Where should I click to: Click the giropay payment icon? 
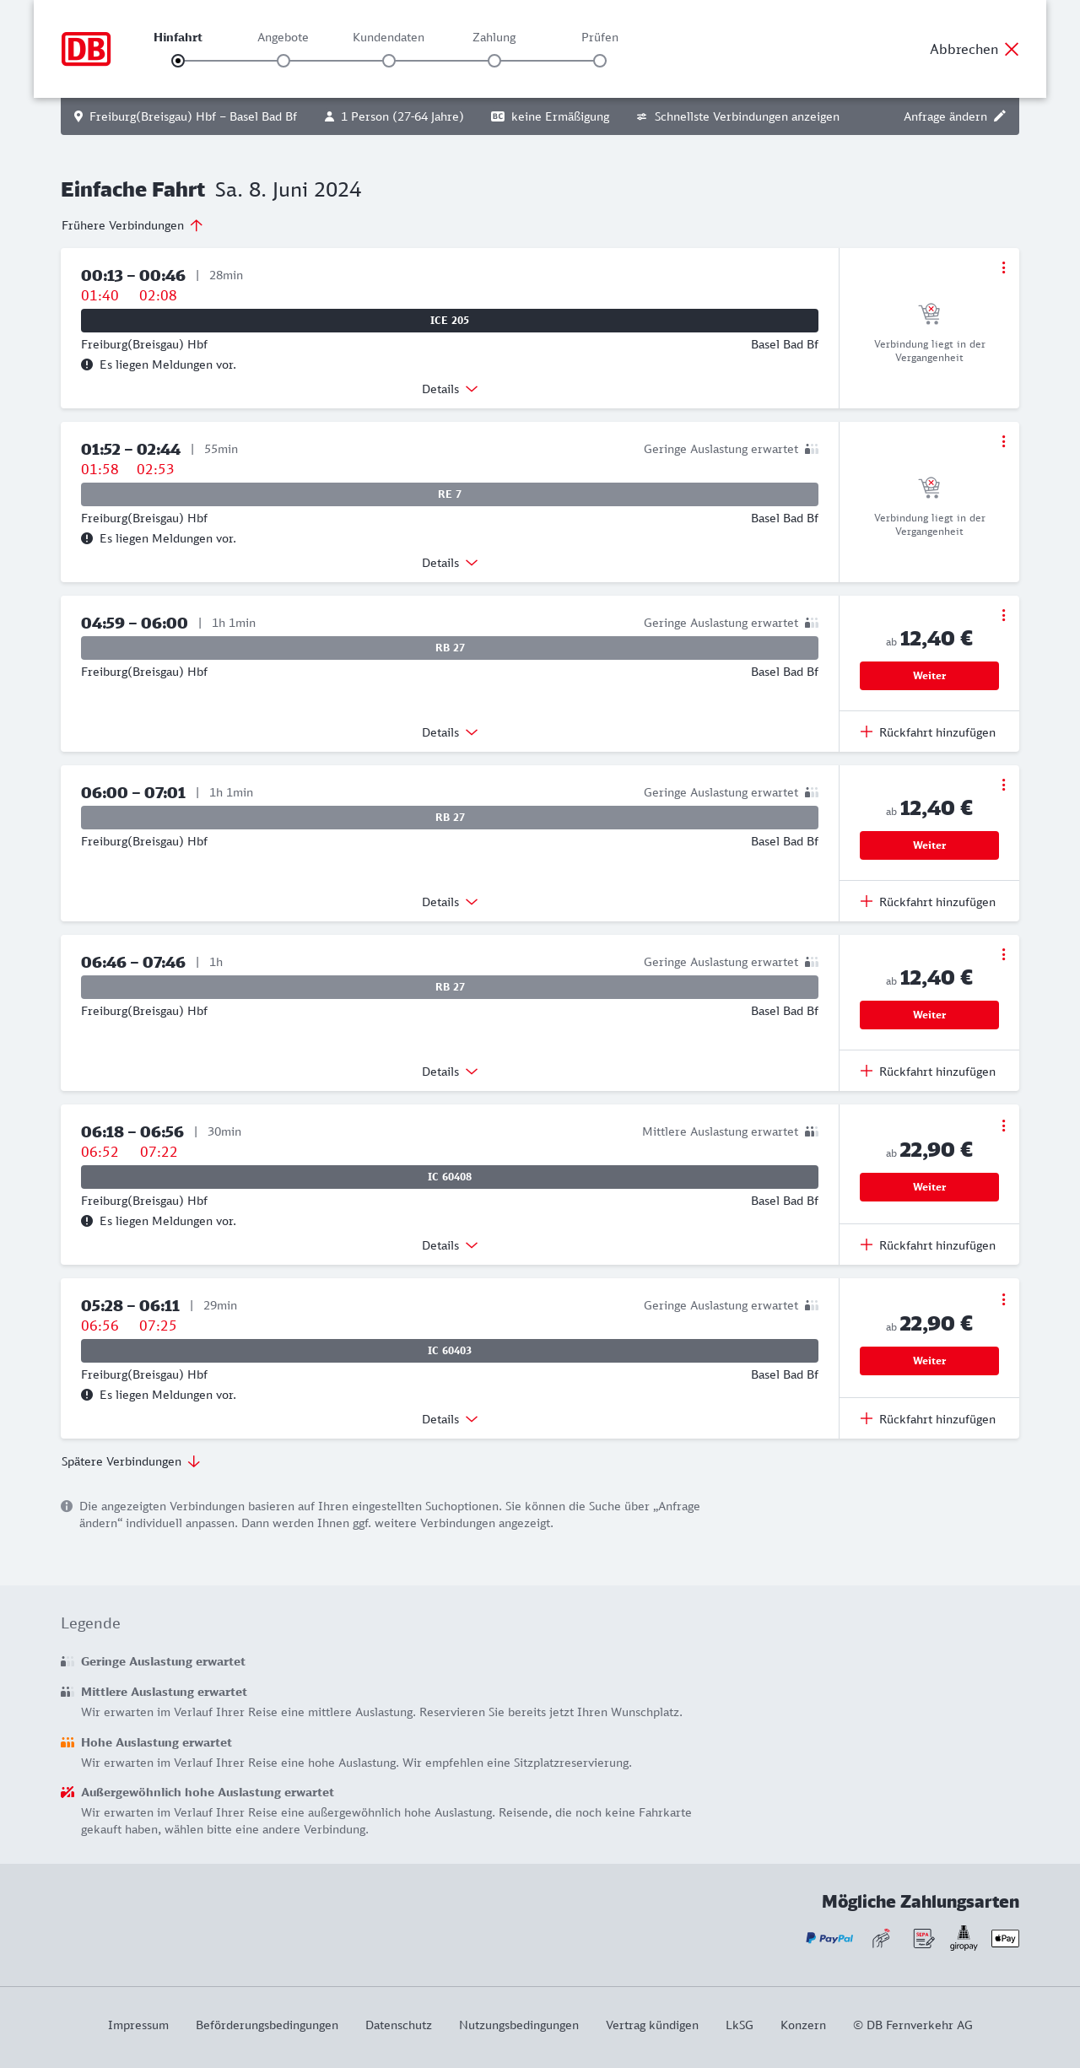click(x=964, y=1937)
